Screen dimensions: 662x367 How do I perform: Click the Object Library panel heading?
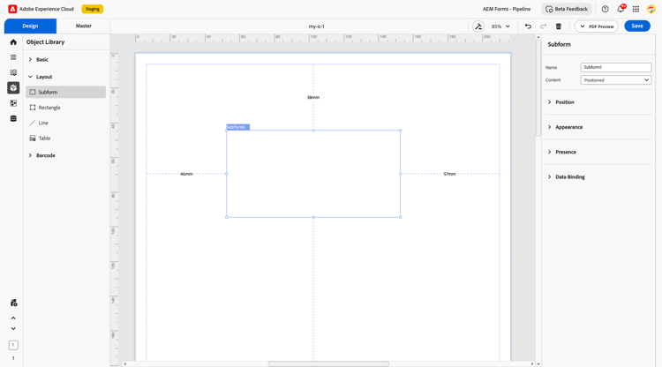pos(45,42)
